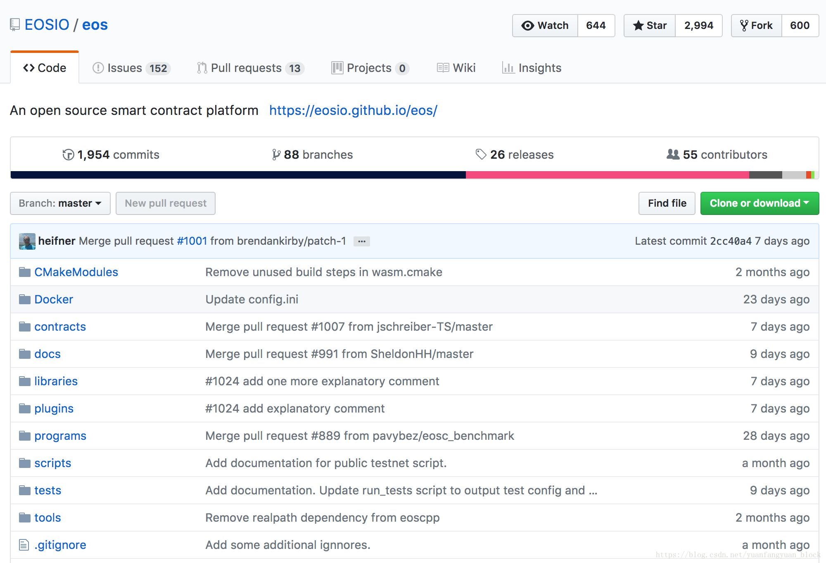
Task: Click the branches git icon
Action: click(276, 155)
